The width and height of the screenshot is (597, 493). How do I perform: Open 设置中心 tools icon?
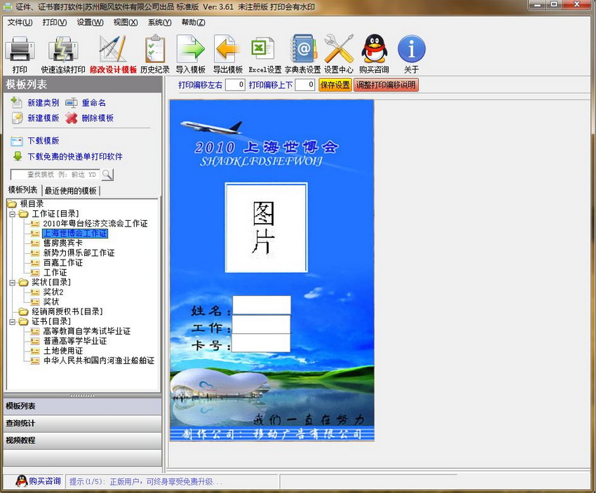(338, 48)
